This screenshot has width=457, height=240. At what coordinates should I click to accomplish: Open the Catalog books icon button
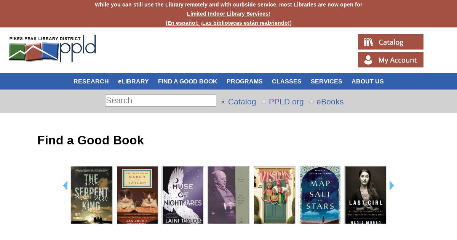(x=391, y=42)
